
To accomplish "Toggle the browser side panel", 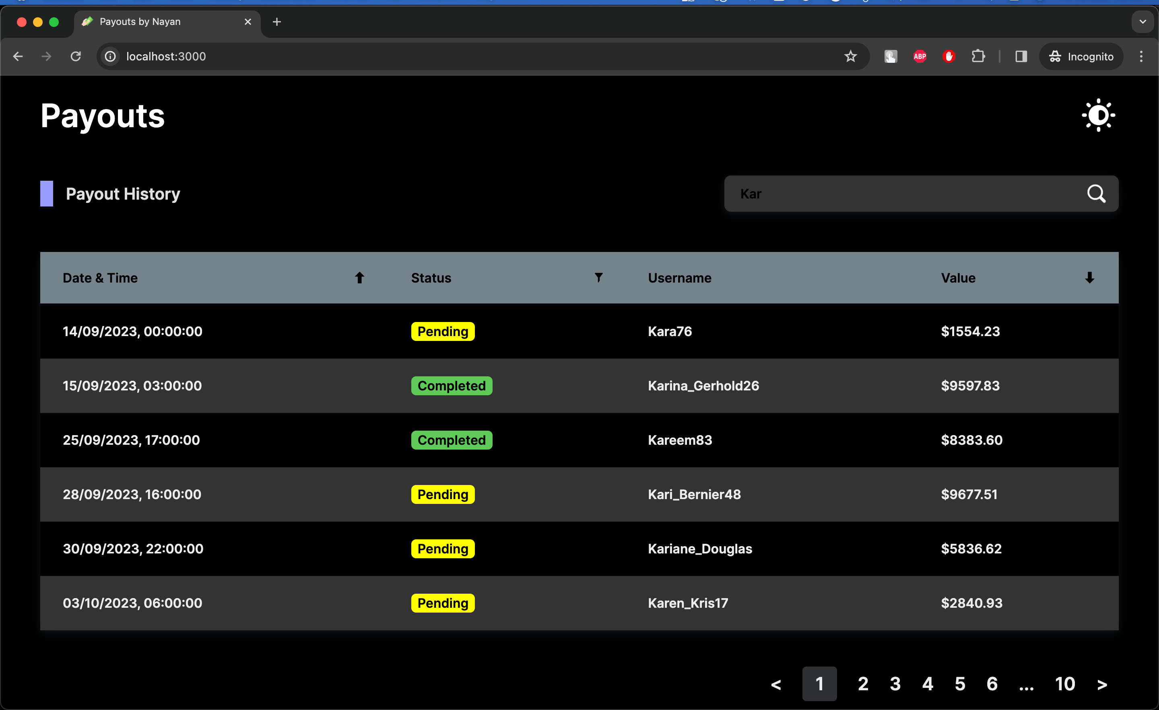I will coord(1021,56).
